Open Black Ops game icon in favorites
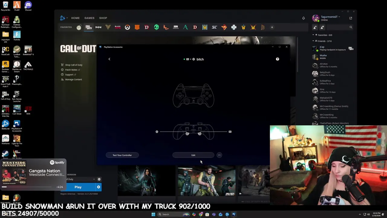The image size is (387, 218). (118, 27)
